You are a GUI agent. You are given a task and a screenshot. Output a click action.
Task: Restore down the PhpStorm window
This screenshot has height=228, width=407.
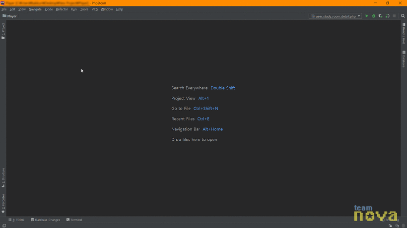click(388, 3)
